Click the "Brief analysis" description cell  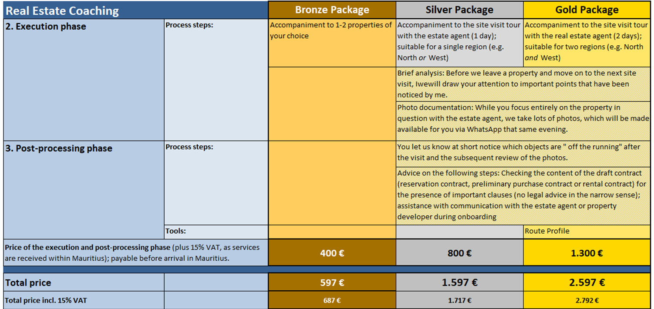tap(523, 84)
